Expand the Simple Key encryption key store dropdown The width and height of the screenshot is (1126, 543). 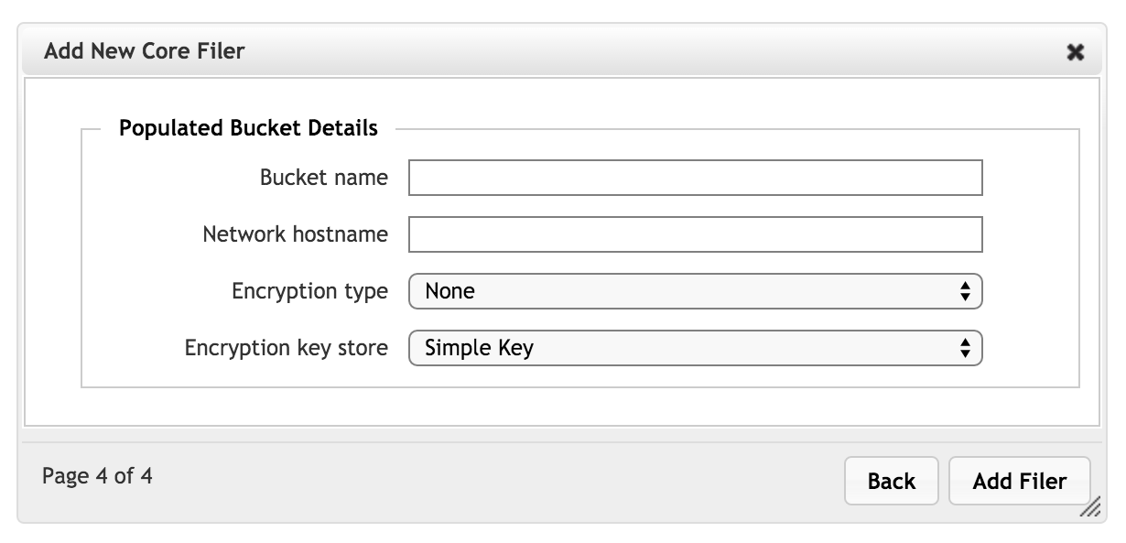click(695, 348)
